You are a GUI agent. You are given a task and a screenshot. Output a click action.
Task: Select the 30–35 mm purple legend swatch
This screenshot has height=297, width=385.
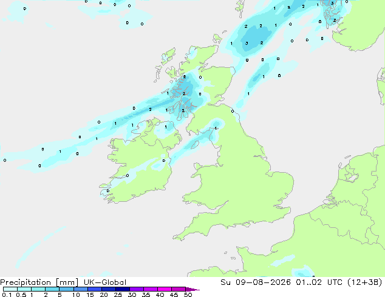click(137, 289)
